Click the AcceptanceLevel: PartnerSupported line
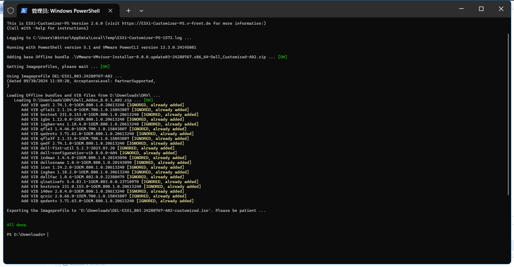 [81, 81]
